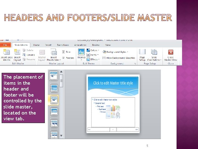
Task: Click the Headers and Footers/Slide Master title
Action: pos(88,17)
